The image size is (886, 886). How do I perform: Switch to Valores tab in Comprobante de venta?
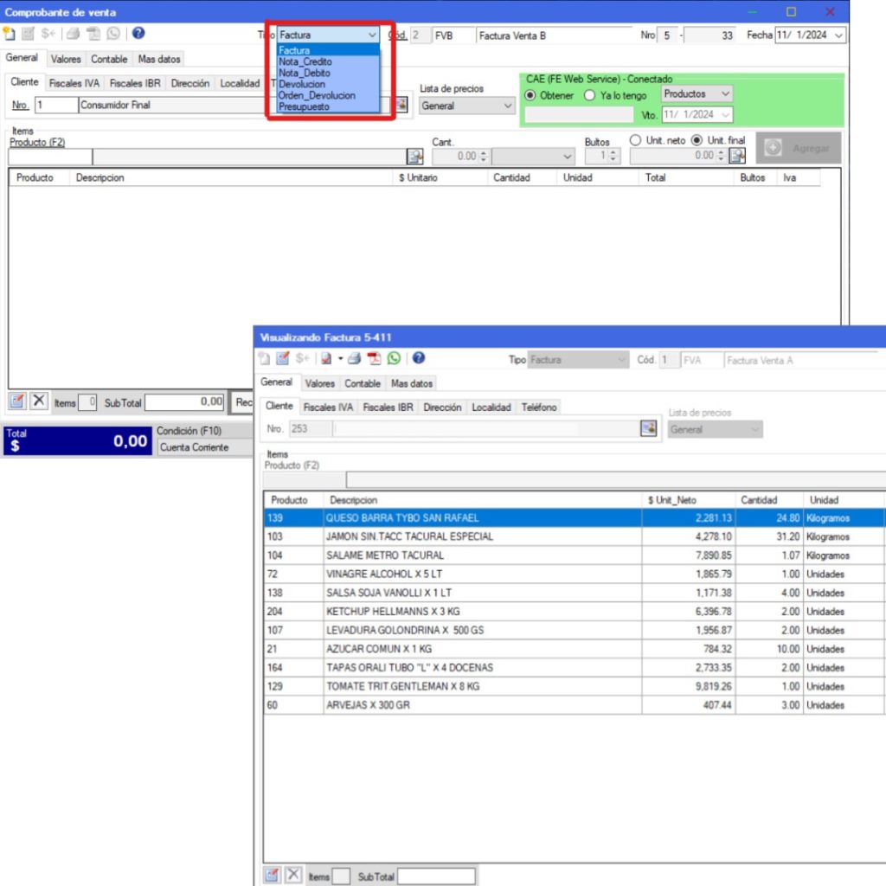tap(66, 59)
